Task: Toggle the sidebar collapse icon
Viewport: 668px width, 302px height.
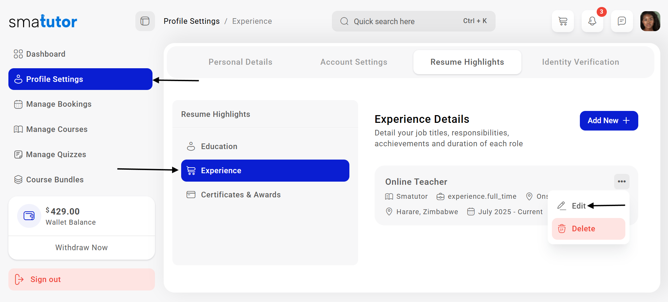Action: pos(145,21)
